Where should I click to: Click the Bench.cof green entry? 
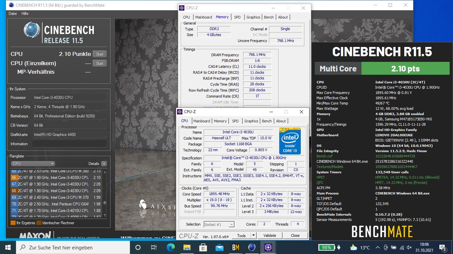click(x=324, y=156)
